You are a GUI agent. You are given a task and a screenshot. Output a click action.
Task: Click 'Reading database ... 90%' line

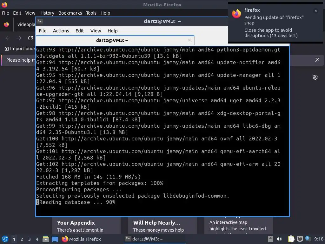click(76, 202)
